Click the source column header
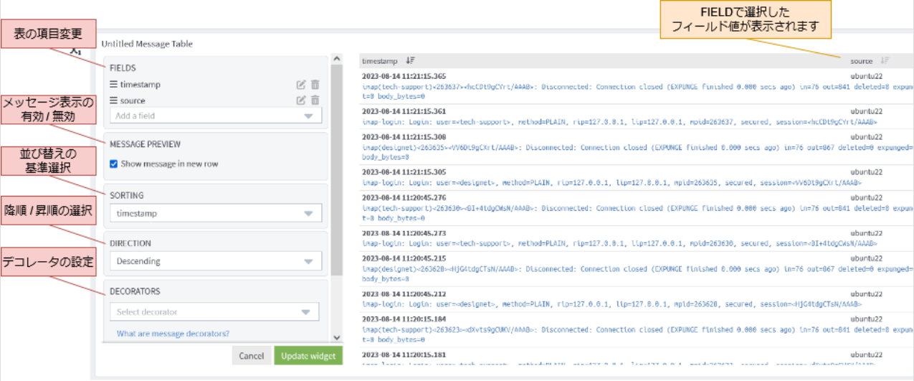 (861, 61)
